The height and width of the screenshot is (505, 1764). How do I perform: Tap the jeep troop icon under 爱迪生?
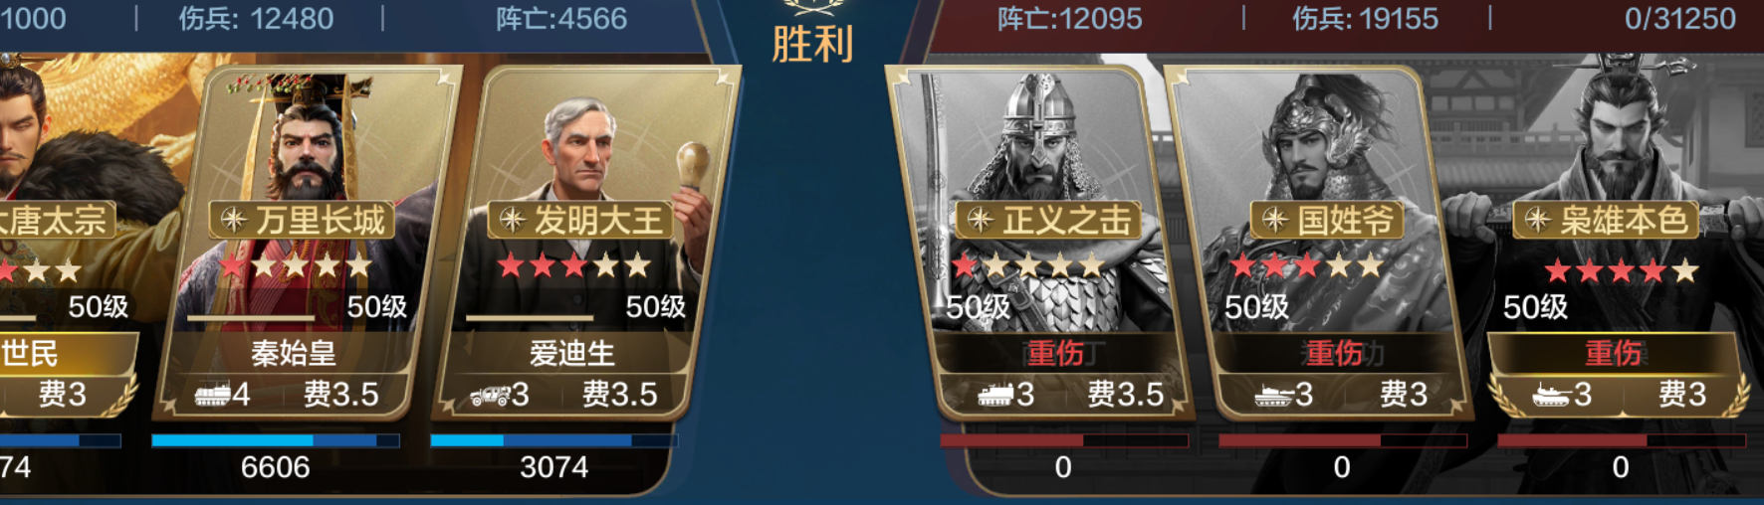pyautogui.click(x=490, y=396)
